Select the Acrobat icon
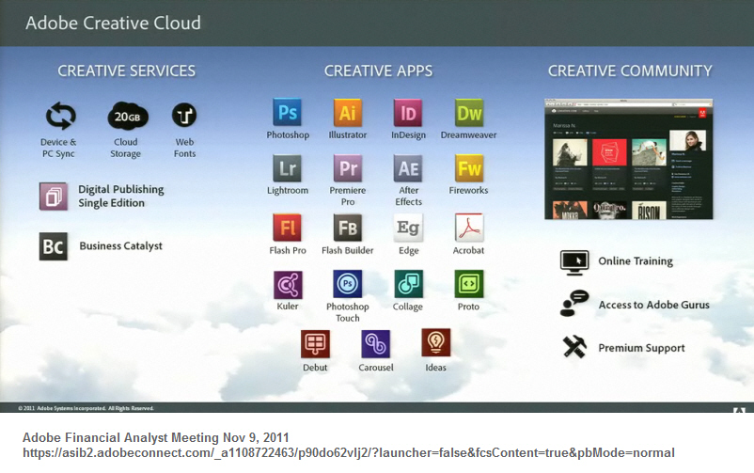 click(468, 228)
